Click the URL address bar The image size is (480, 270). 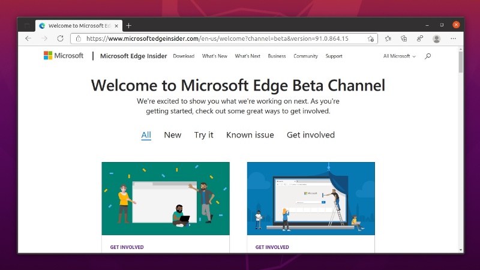[222, 38]
